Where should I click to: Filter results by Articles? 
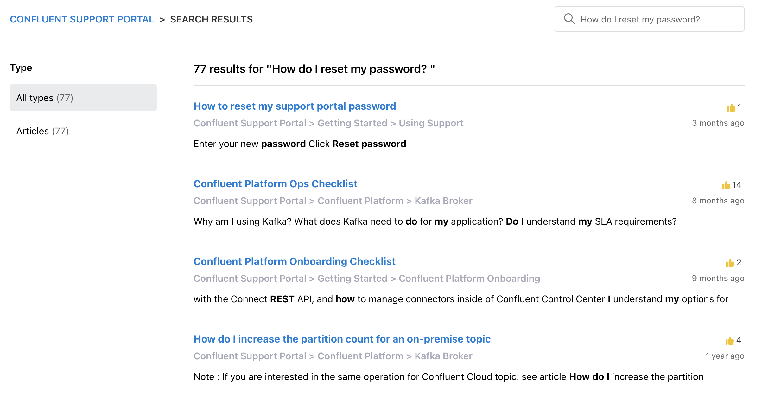click(x=42, y=131)
